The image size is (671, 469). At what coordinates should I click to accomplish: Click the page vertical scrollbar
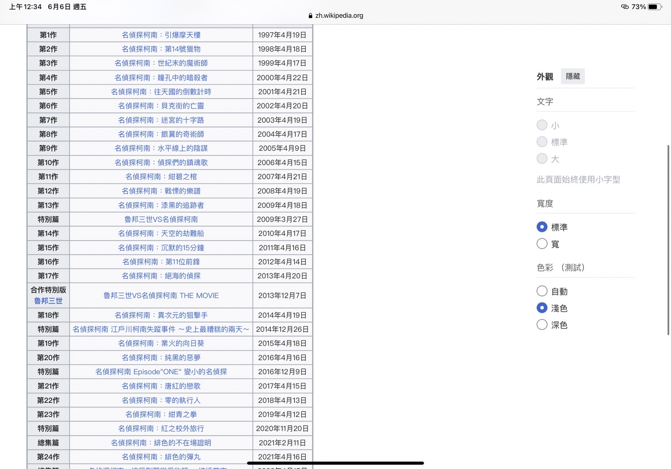668,240
